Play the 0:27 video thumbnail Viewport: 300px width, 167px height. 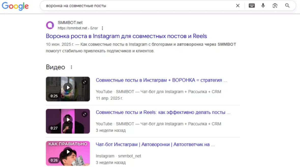(68, 121)
